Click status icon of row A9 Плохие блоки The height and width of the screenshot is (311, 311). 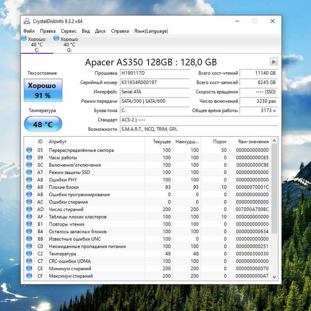tap(29, 187)
